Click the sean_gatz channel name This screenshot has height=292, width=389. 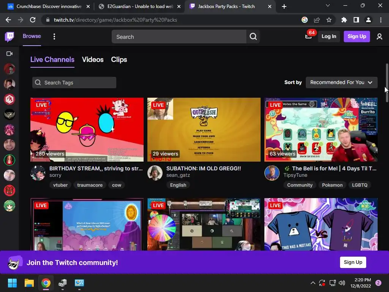click(178, 175)
